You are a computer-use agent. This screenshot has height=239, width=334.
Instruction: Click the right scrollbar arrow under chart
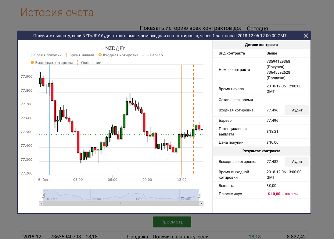tap(201, 203)
